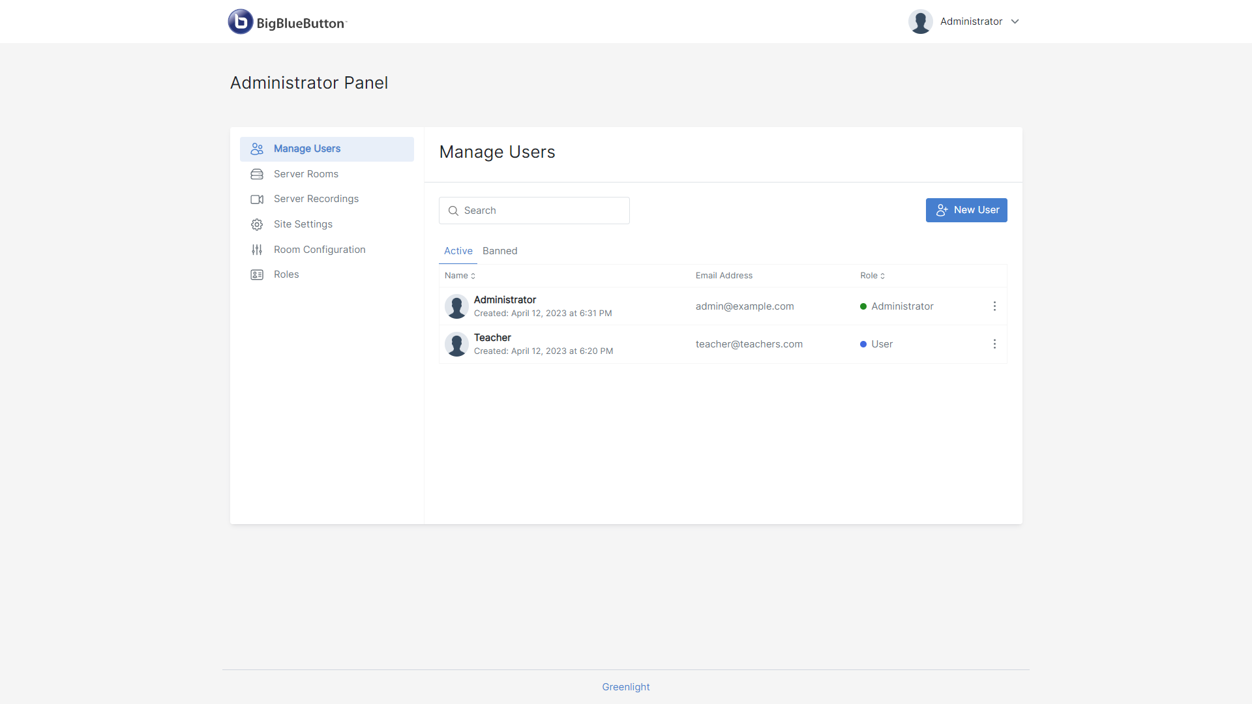Click the Server Rooms icon in sidebar
Image resolution: width=1252 pixels, height=704 pixels.
[257, 174]
